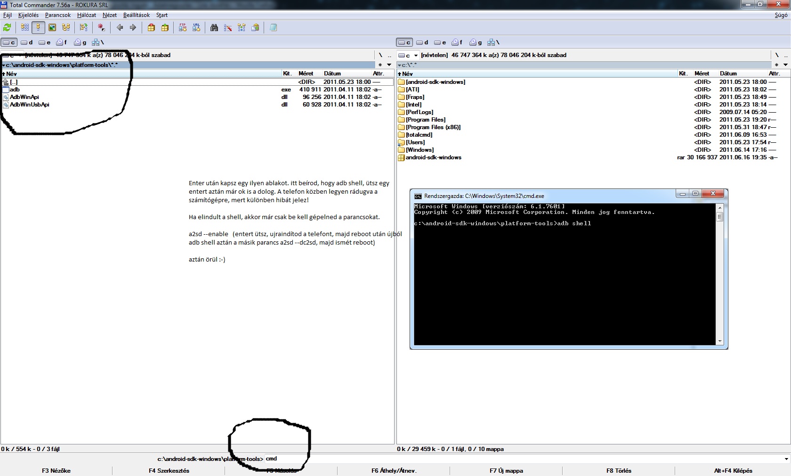Screen dimensions: 791x476
Task: Click scroll-down arrow in the cmd window
Action: [x=719, y=341]
